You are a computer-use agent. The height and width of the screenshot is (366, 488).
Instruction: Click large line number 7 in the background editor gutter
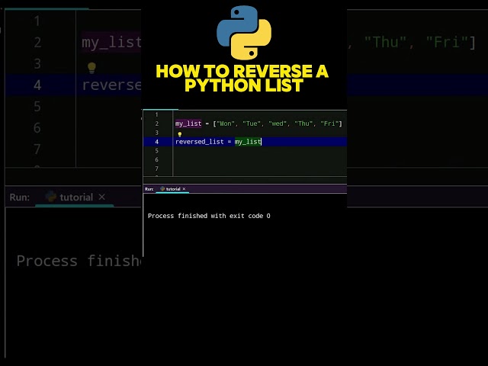pyautogui.click(x=37, y=149)
